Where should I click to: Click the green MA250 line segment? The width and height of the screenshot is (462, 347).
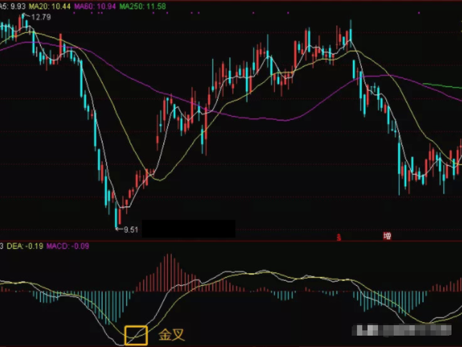point(442,86)
